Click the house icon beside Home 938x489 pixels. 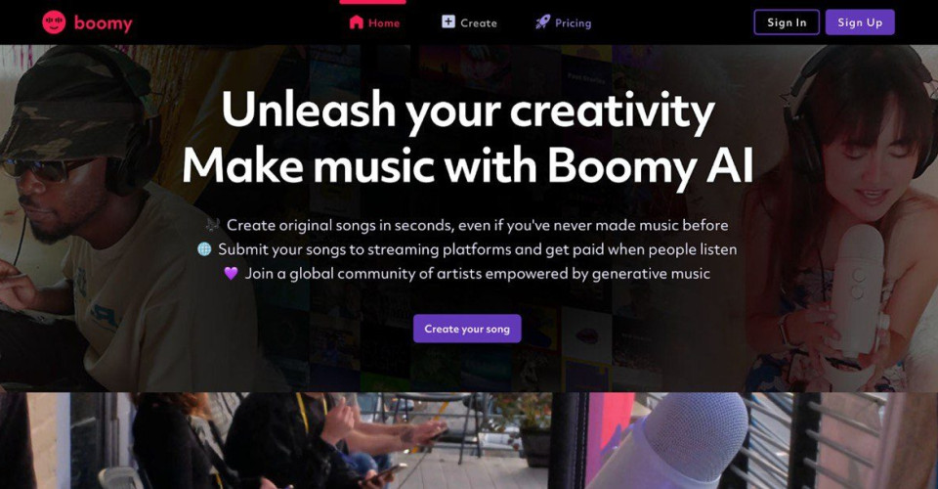click(356, 22)
